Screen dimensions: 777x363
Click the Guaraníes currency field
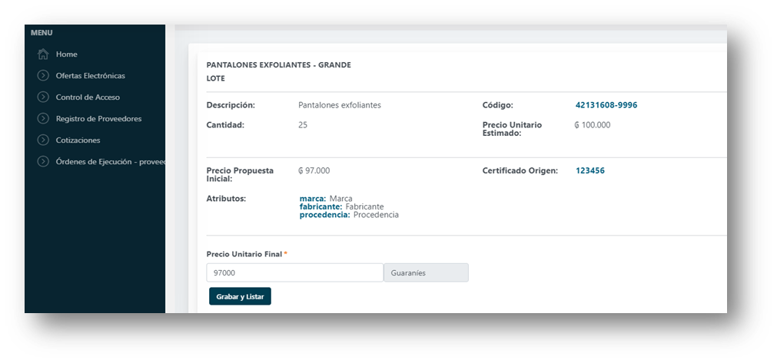pyautogui.click(x=427, y=272)
